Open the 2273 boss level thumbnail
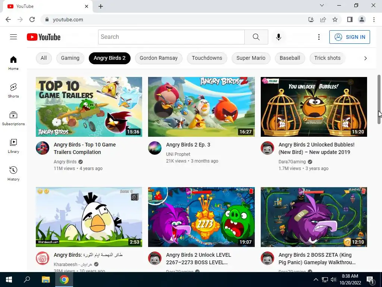Image resolution: width=382 pixels, height=287 pixels. 201,217
